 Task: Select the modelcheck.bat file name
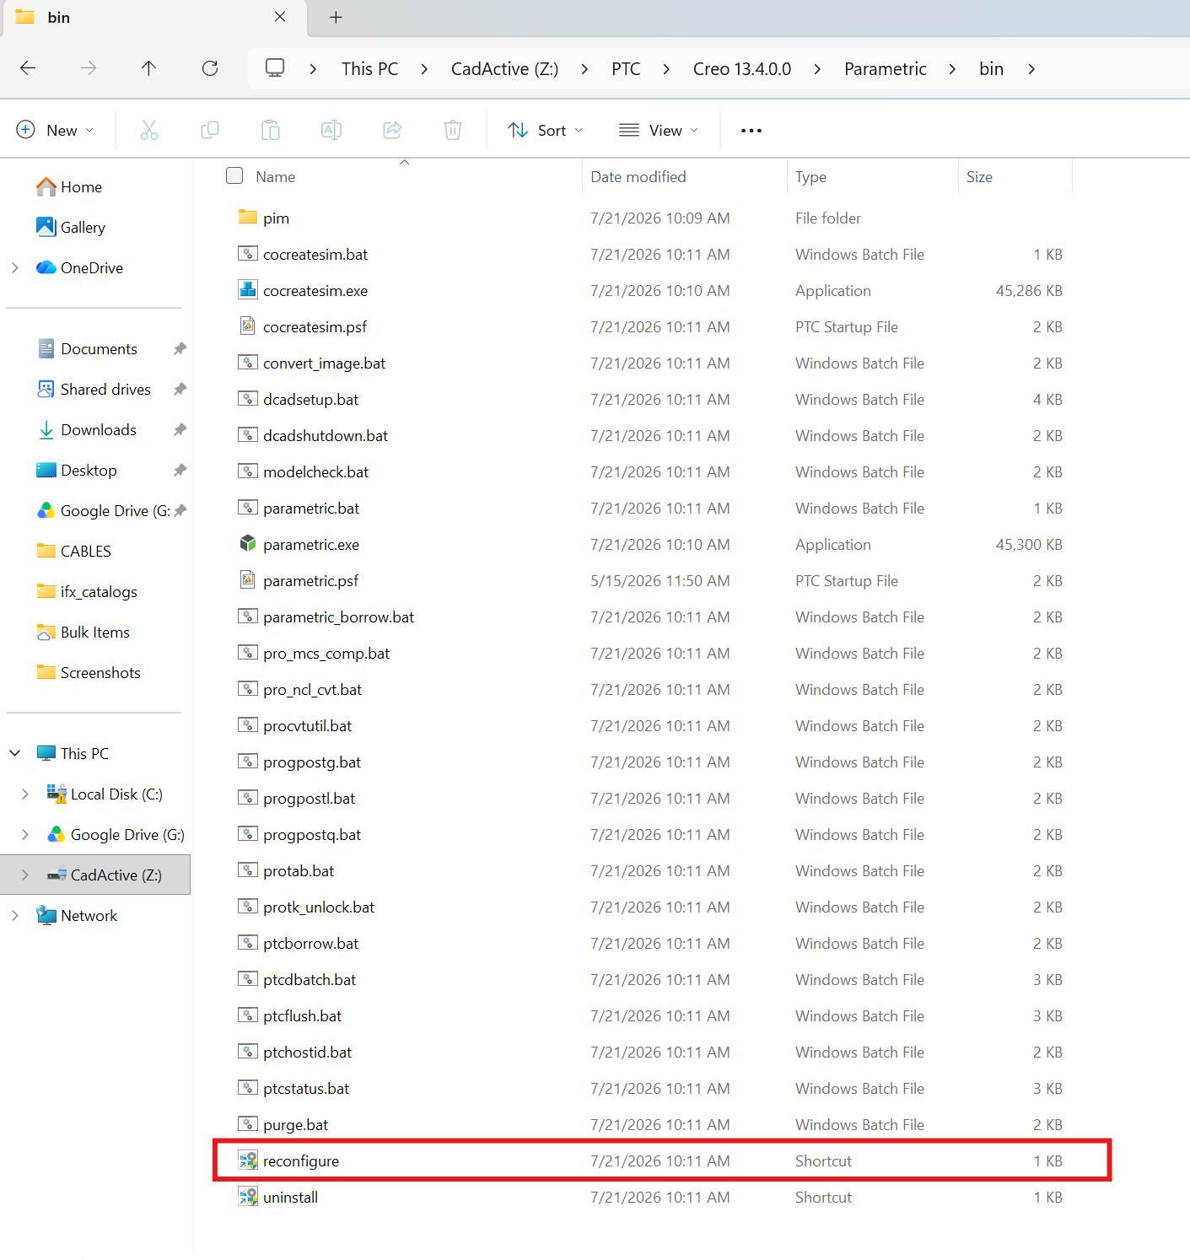315,471
